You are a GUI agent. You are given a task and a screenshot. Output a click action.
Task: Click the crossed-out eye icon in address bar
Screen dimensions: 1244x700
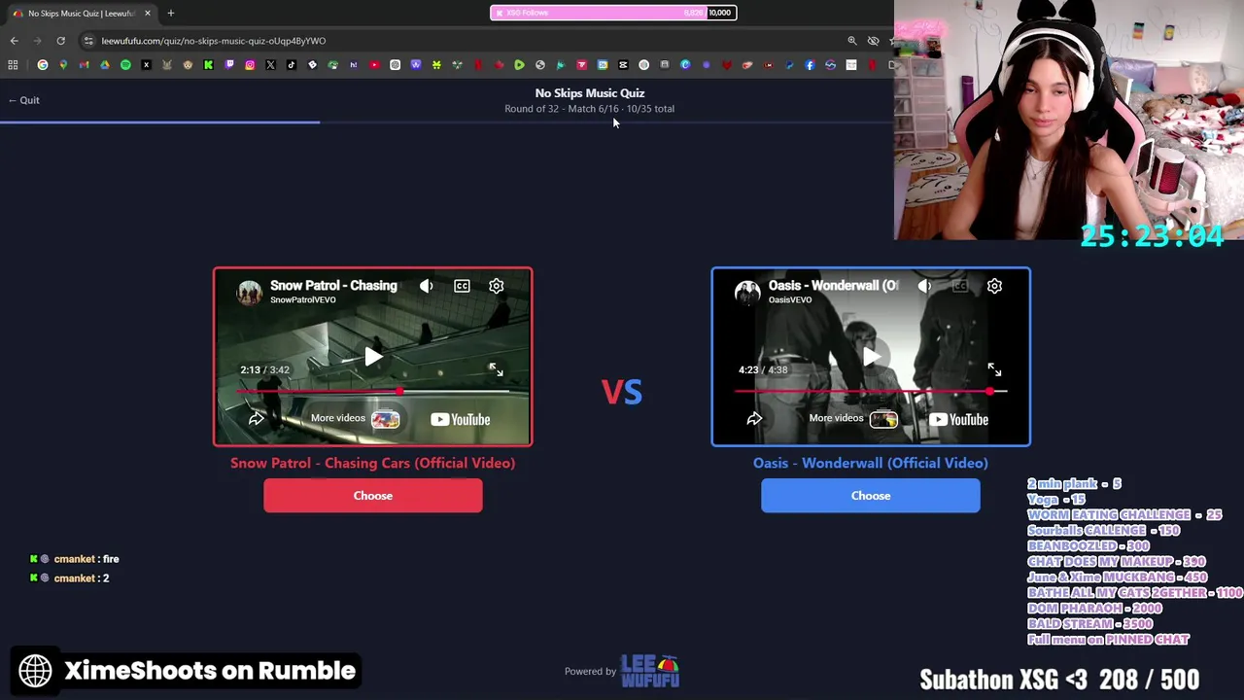coord(873,41)
